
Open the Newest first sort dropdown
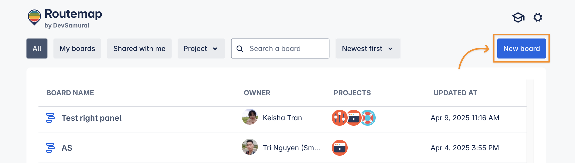pos(368,48)
